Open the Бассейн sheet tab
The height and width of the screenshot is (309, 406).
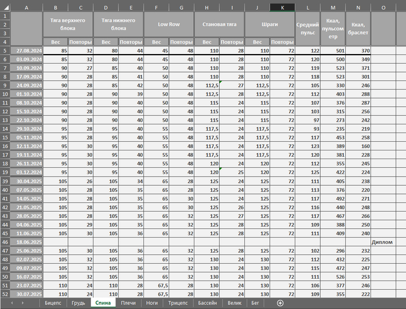[x=208, y=303]
